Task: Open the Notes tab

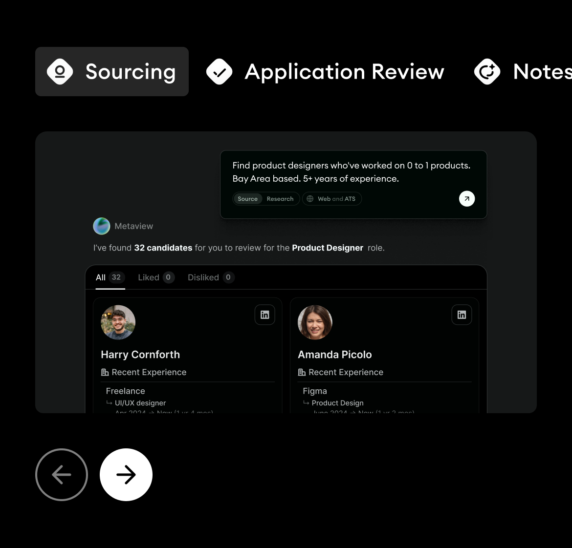Action: (523, 71)
